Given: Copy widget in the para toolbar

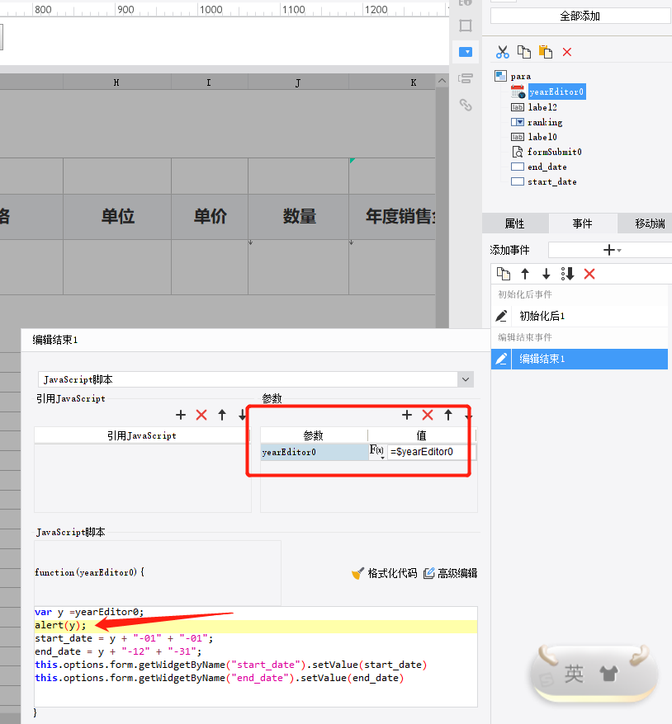Looking at the screenshot, I should [523, 52].
